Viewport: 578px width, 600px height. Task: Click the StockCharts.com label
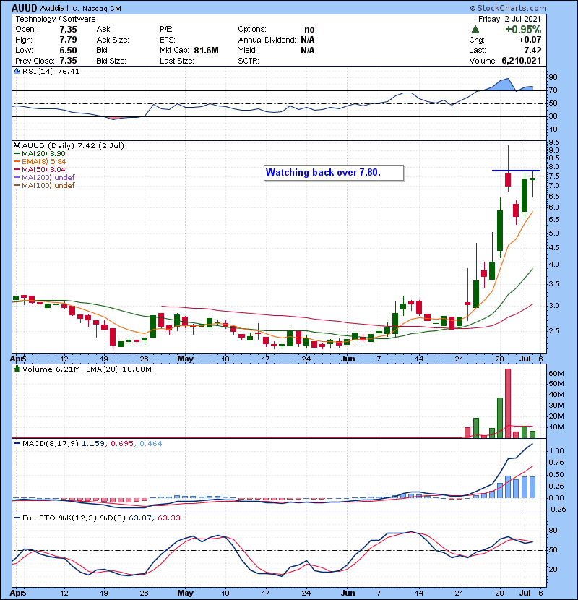(x=509, y=8)
